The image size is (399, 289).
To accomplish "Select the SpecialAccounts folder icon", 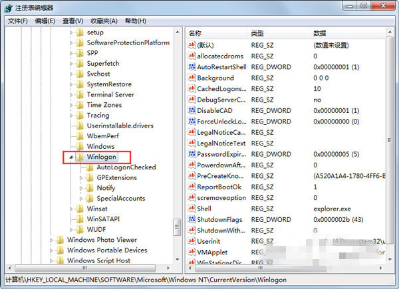I will click(90, 198).
